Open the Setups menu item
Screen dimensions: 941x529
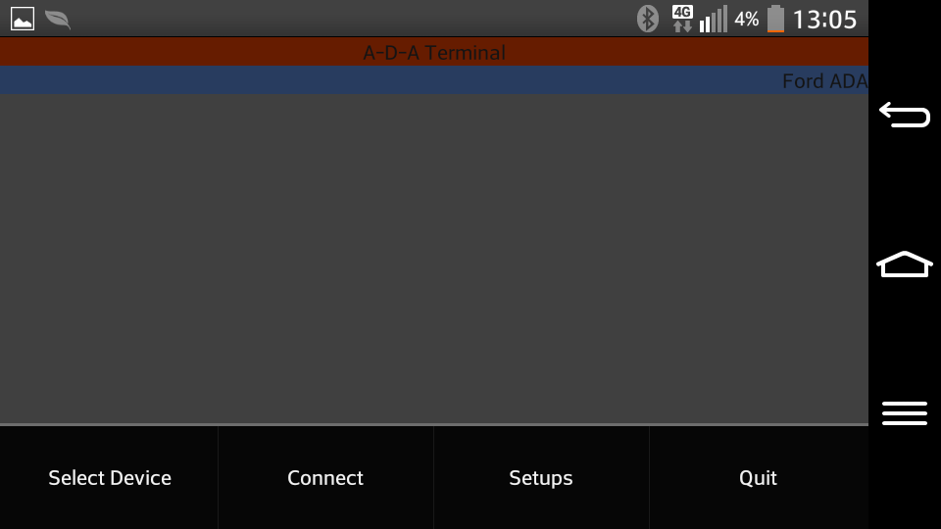[541, 478]
